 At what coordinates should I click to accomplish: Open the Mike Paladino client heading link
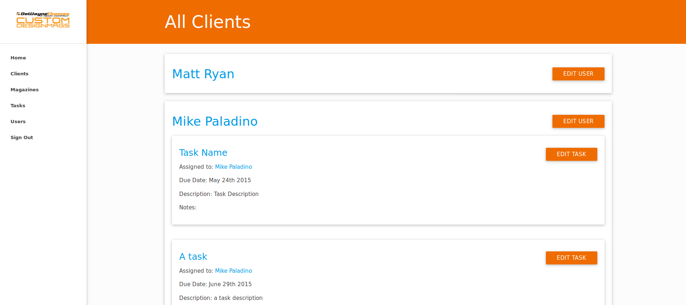(x=215, y=121)
